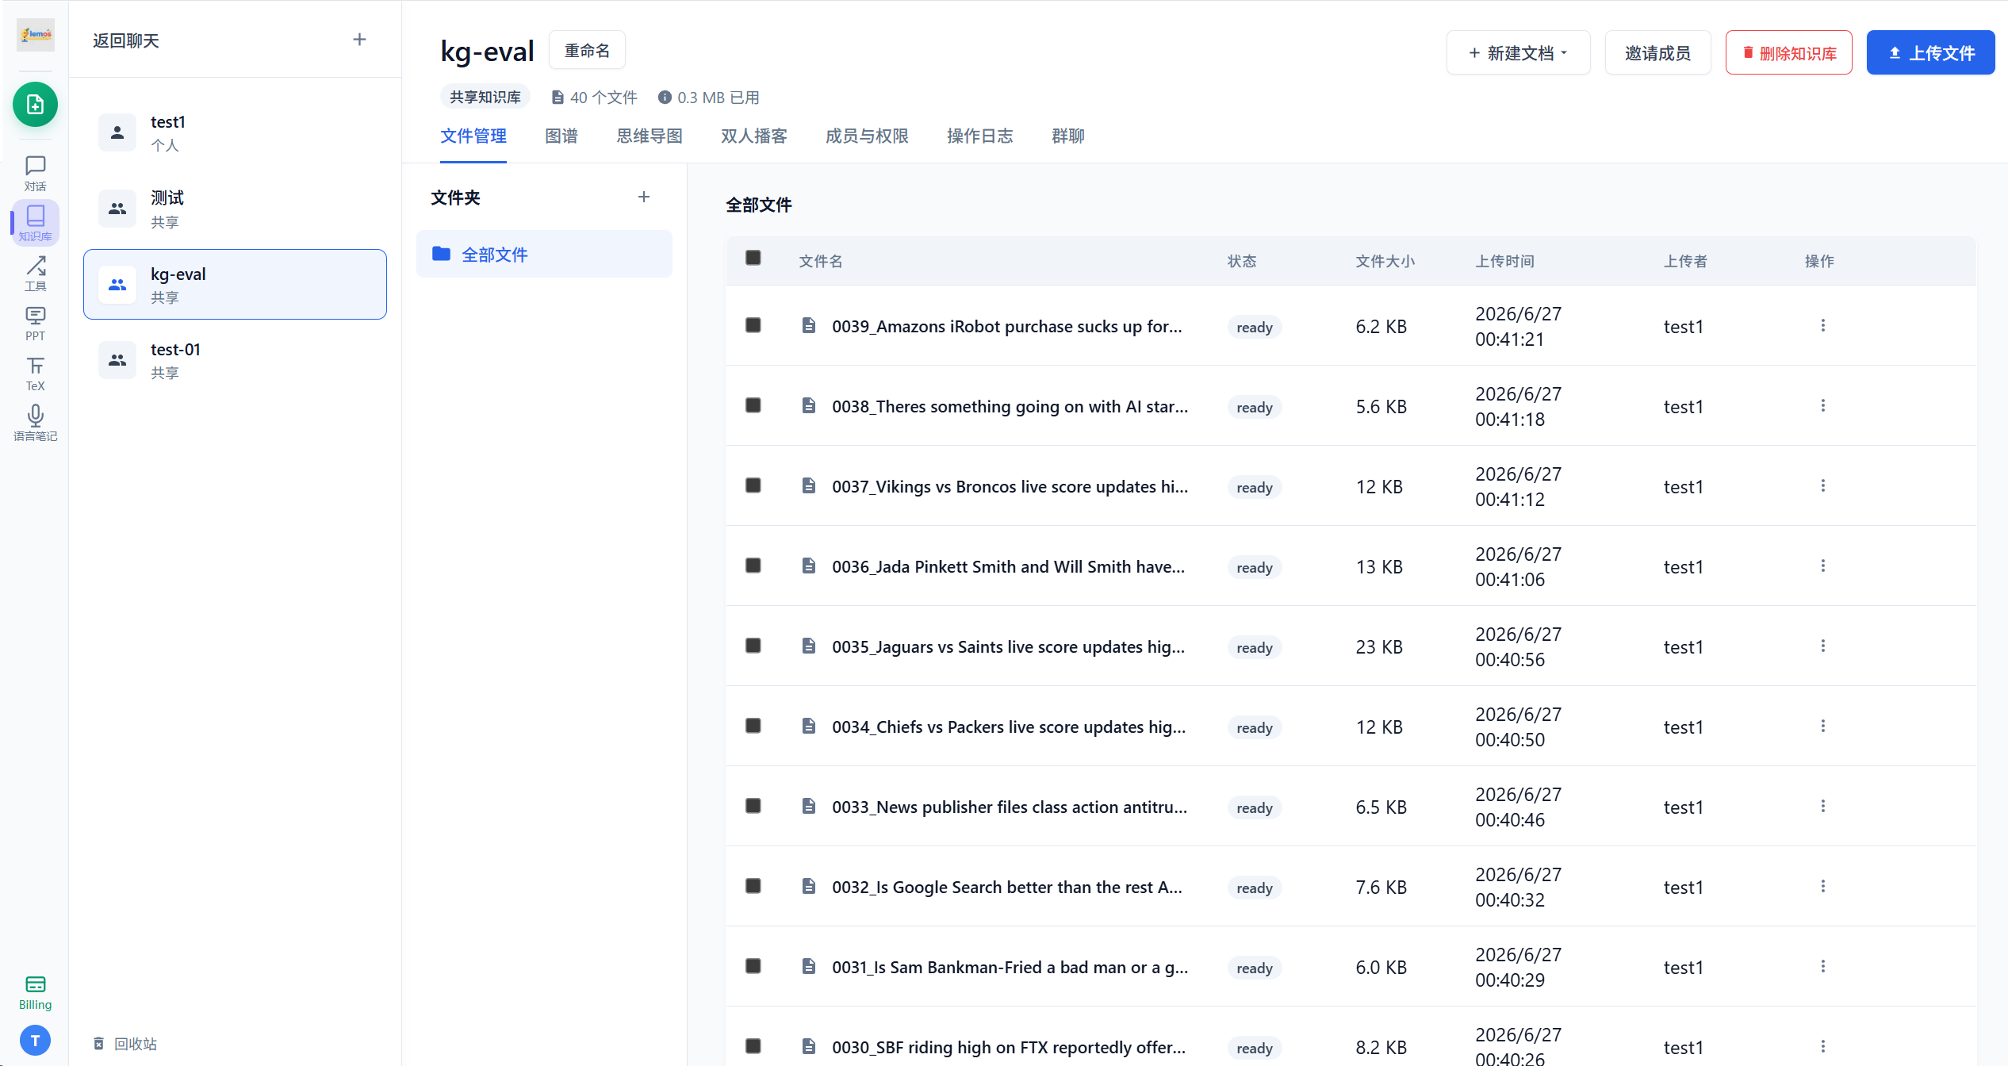Add a new folder with plus icon

(x=644, y=197)
